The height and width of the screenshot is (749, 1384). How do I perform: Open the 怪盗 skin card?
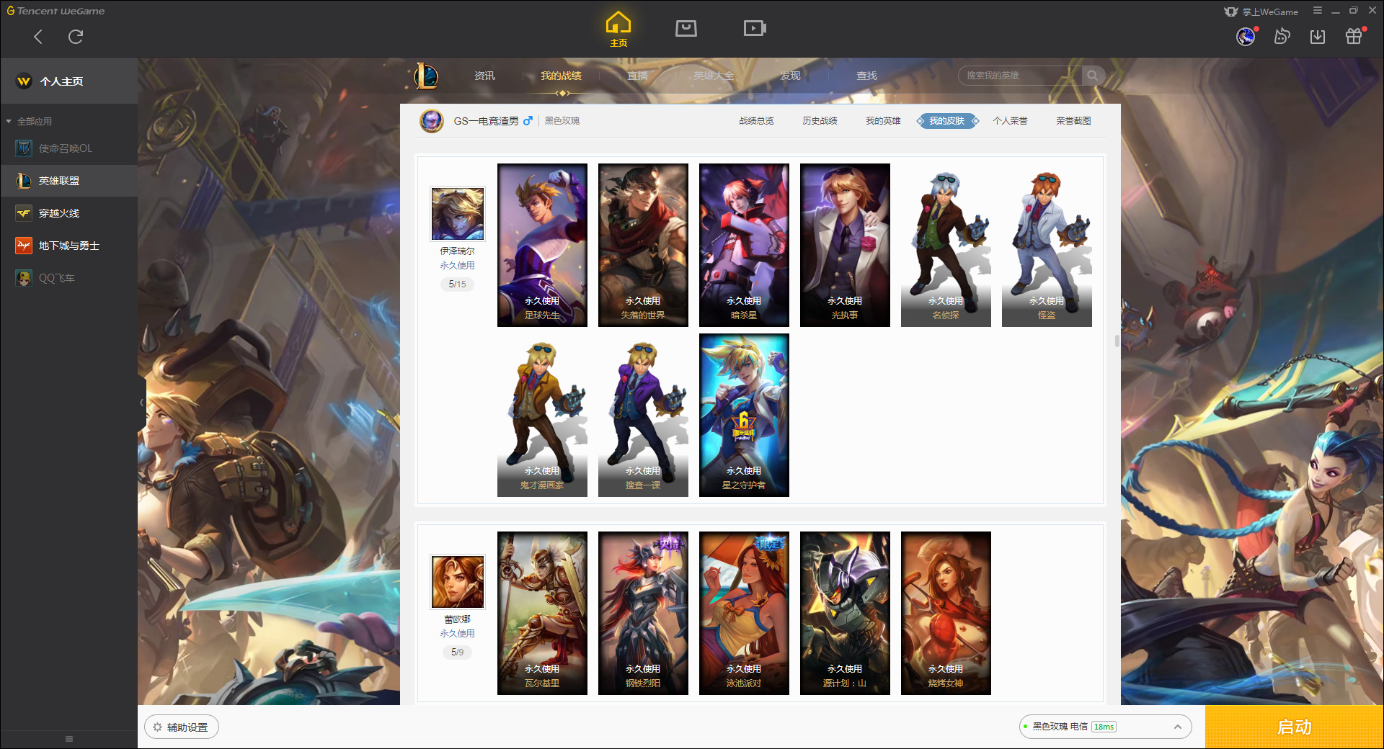click(x=1047, y=245)
